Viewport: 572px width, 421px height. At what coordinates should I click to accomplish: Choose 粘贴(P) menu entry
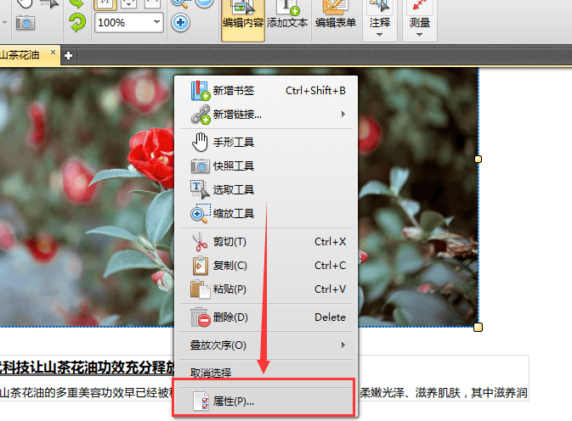coord(268,289)
